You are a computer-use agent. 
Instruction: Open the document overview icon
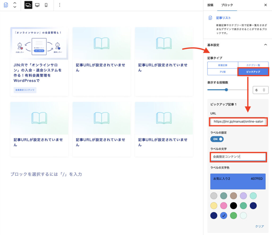(x=6, y=5)
